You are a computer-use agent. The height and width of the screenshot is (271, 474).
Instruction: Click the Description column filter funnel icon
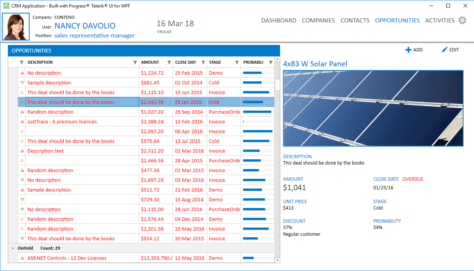pos(135,63)
